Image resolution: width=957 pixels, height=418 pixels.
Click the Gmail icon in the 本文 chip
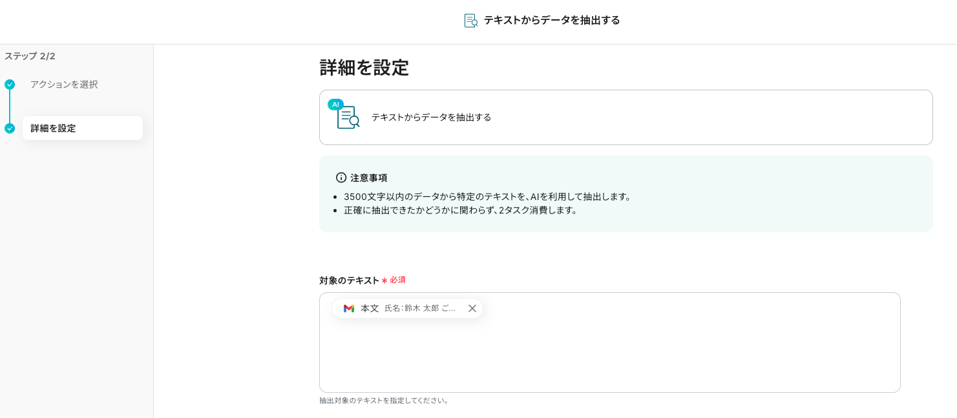point(349,308)
